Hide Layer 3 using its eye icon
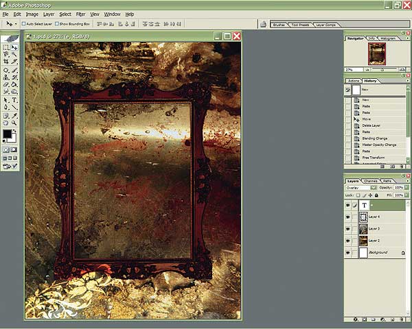Screen dimensions: 412x329 (347, 228)
